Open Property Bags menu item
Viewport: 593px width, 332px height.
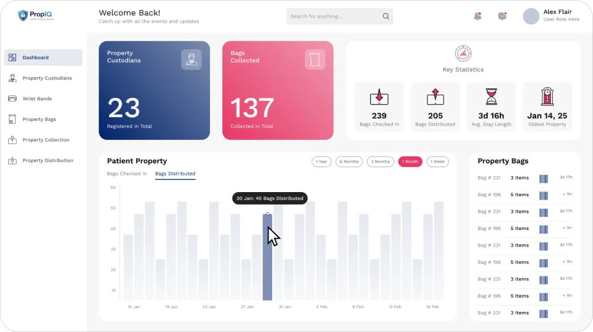coord(39,119)
